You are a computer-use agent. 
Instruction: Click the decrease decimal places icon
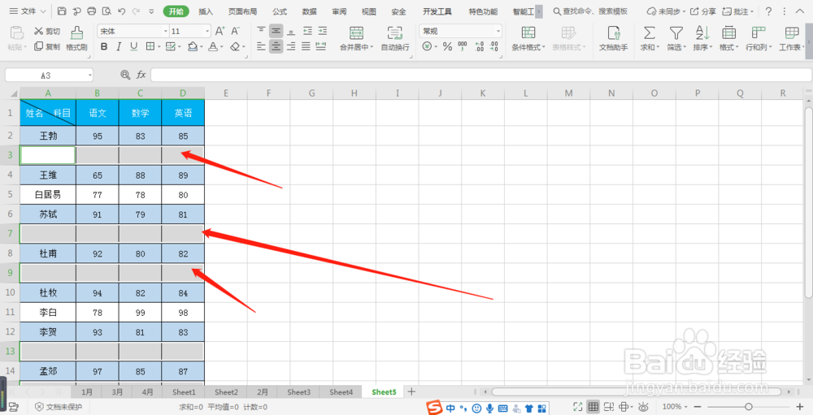tap(493, 46)
